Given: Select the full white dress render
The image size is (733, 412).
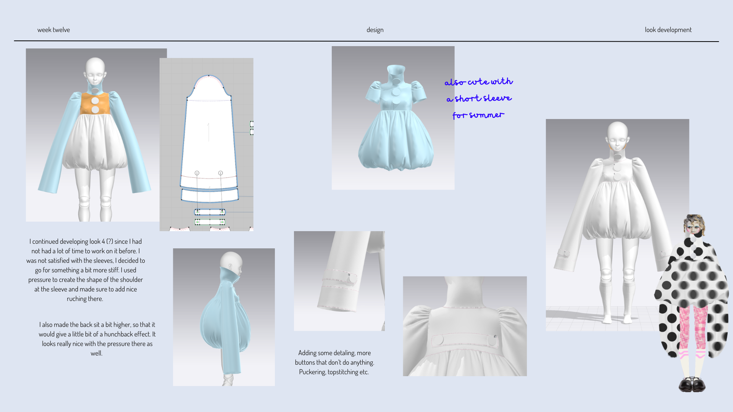Looking at the screenshot, I should 617,225.
